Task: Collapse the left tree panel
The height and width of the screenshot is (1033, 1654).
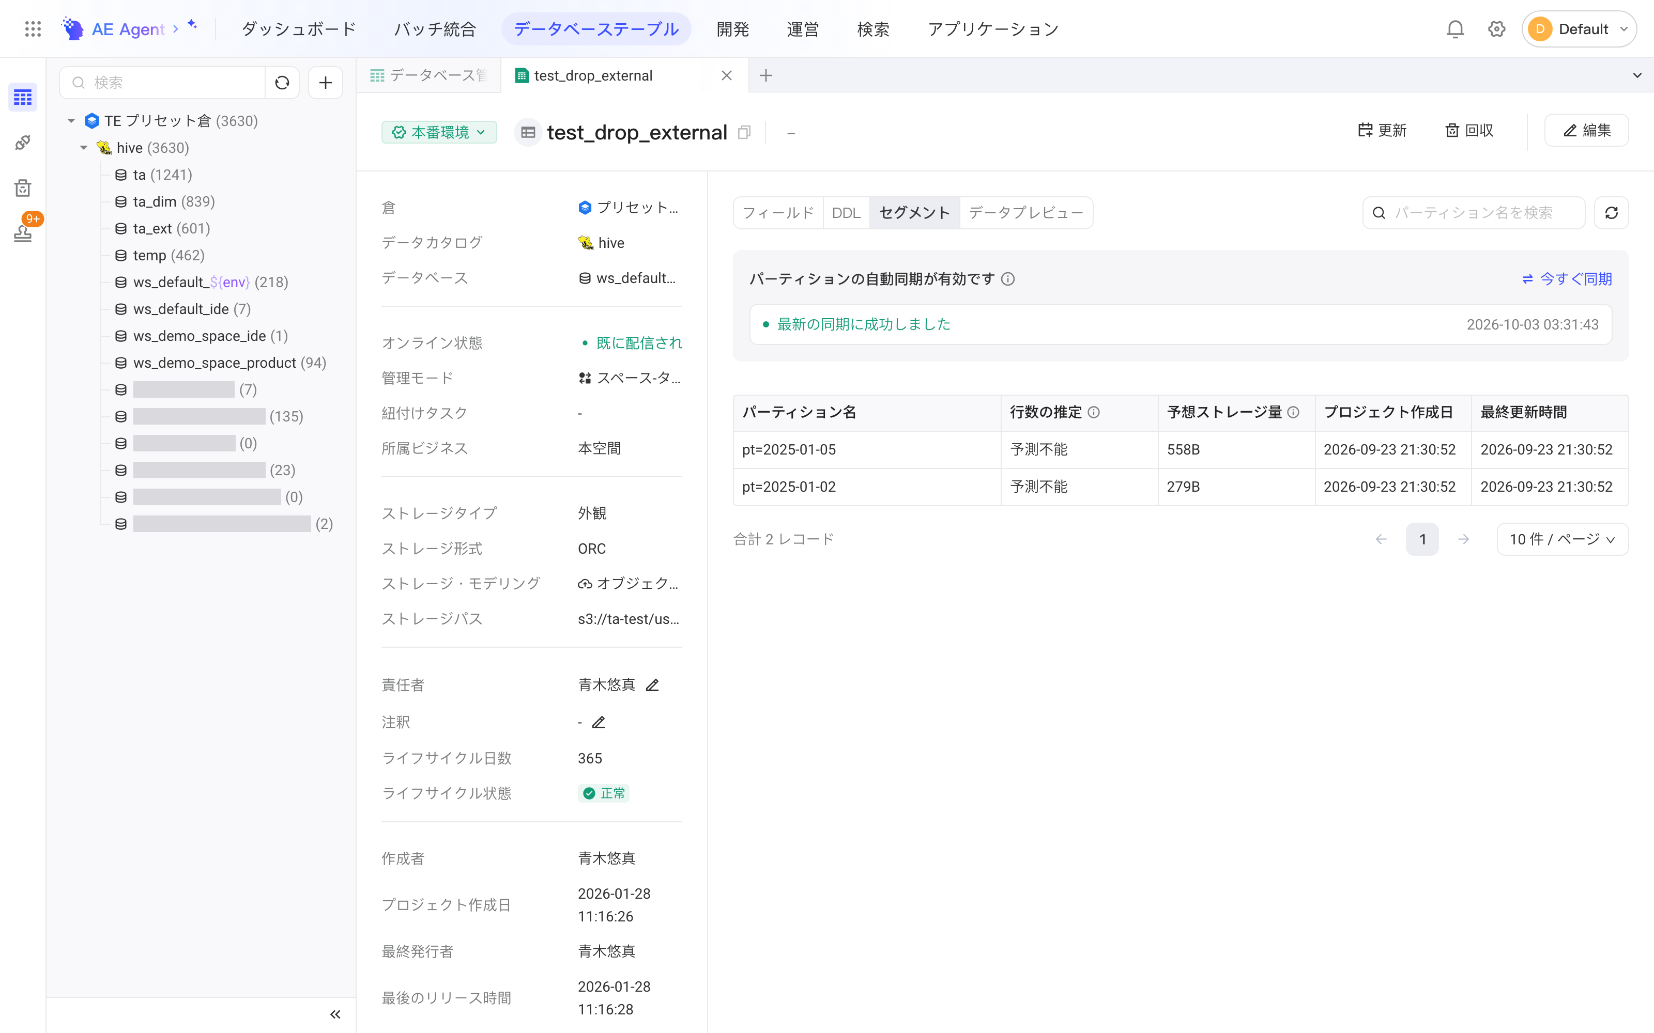Action: coord(335,1014)
